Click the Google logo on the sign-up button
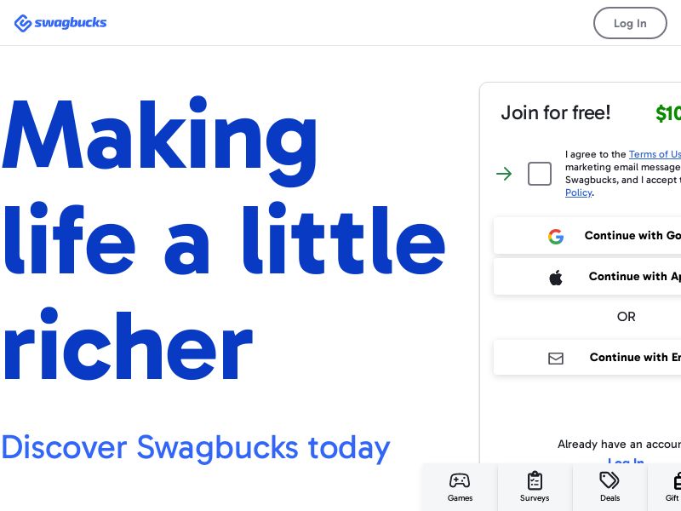The height and width of the screenshot is (511, 681). 556,236
